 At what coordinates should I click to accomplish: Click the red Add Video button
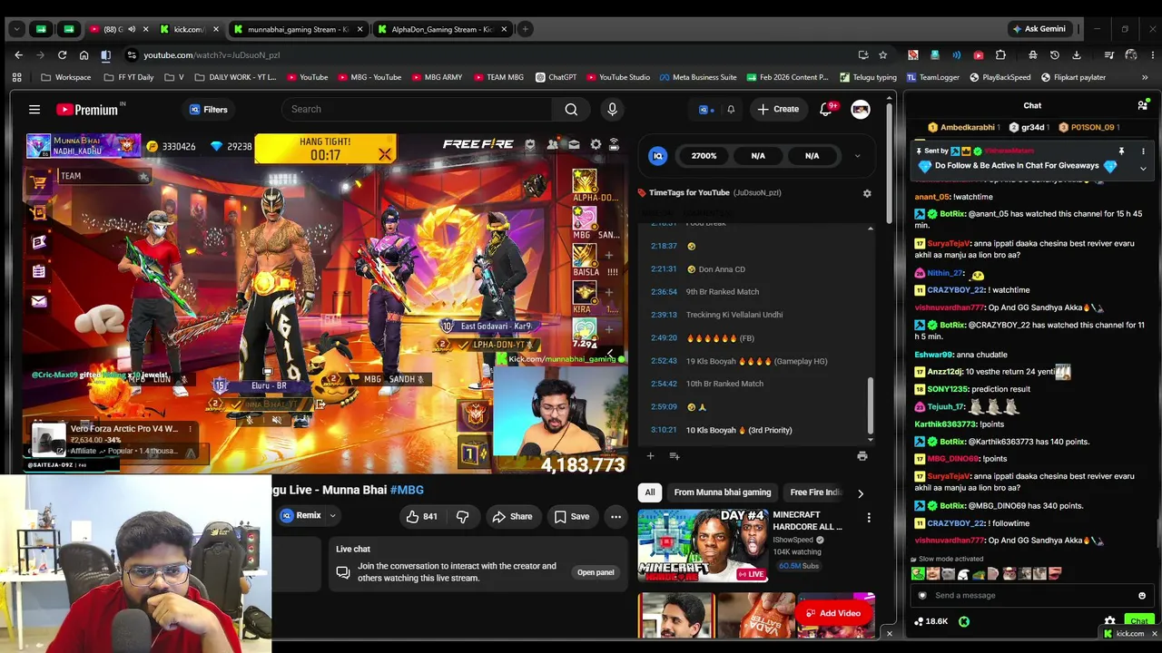[834, 613]
